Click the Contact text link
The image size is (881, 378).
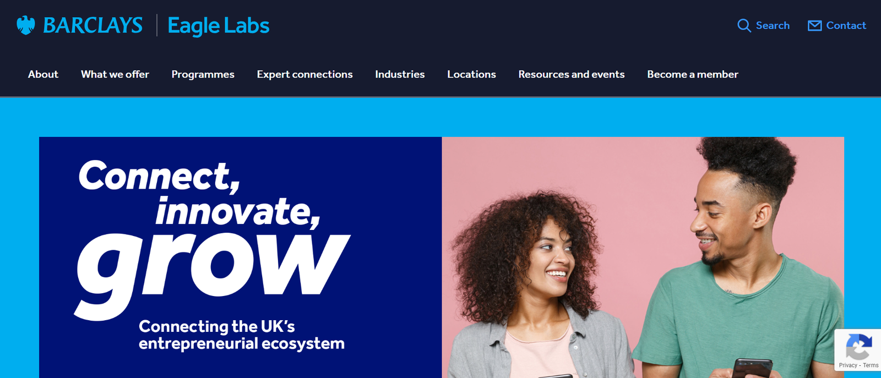[x=846, y=26]
